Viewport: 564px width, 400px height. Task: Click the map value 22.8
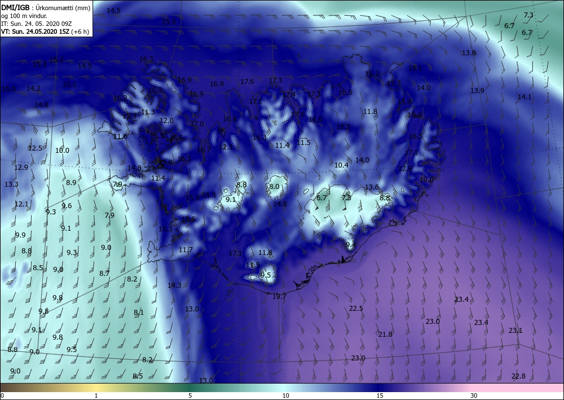pyautogui.click(x=518, y=376)
